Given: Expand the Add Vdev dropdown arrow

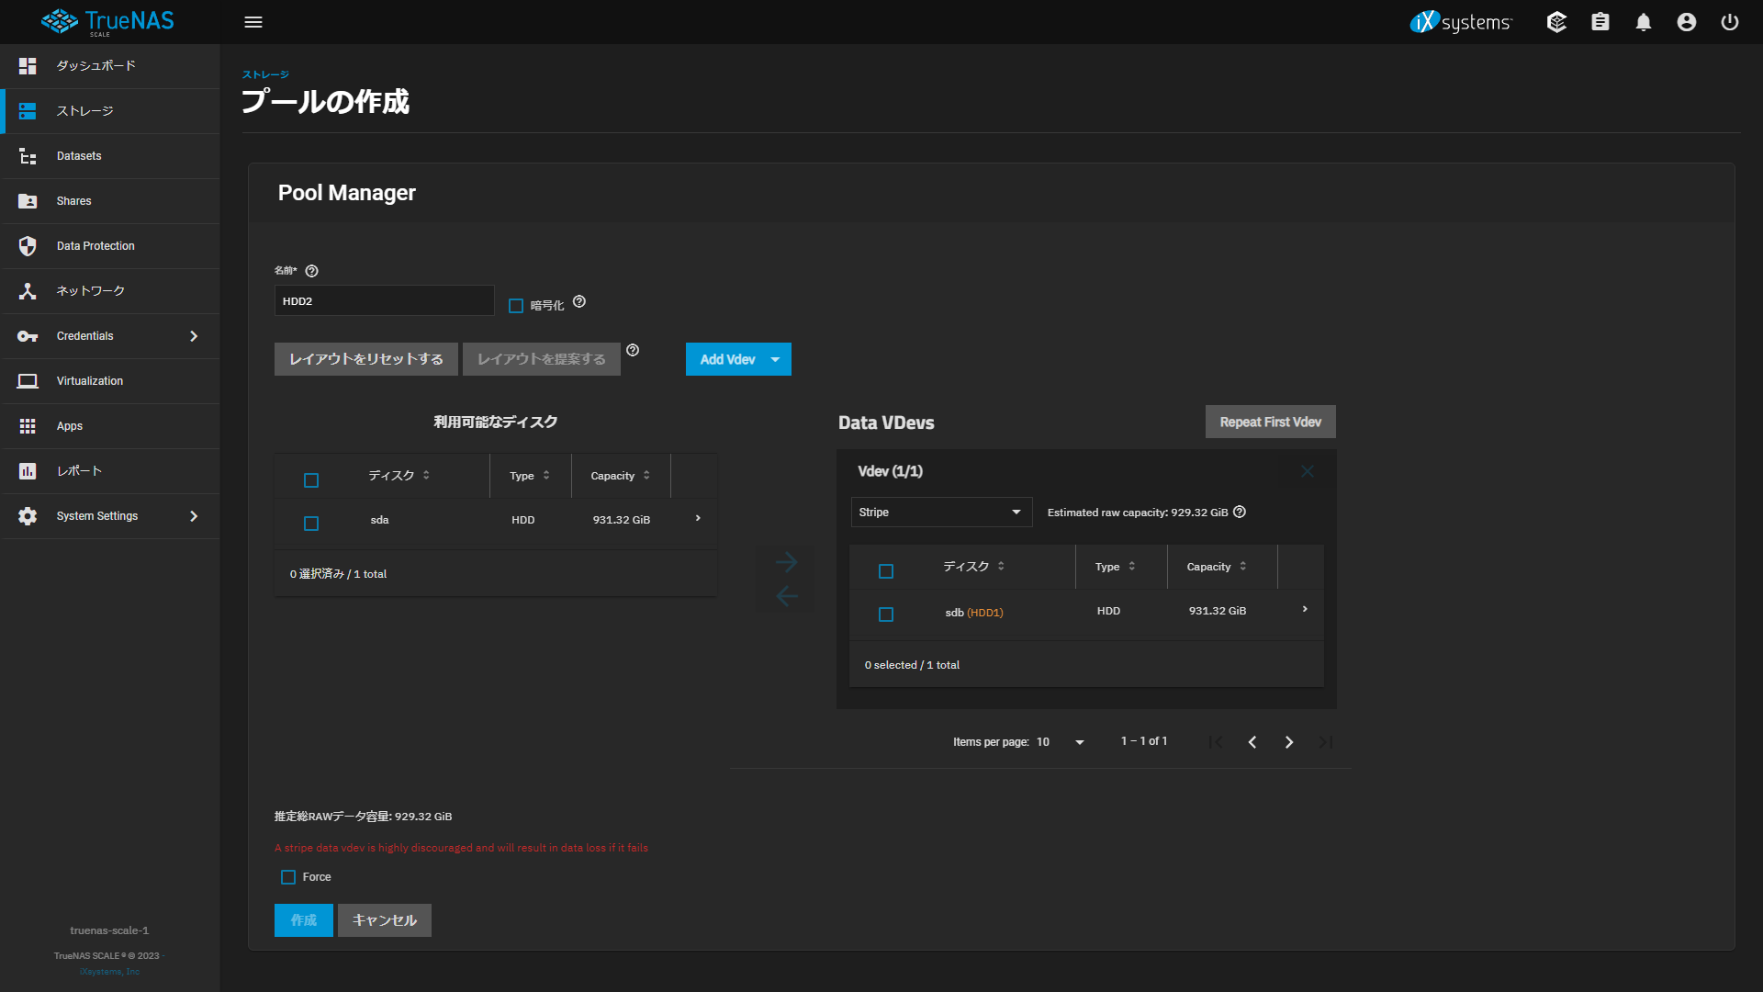Looking at the screenshot, I should [x=776, y=359].
